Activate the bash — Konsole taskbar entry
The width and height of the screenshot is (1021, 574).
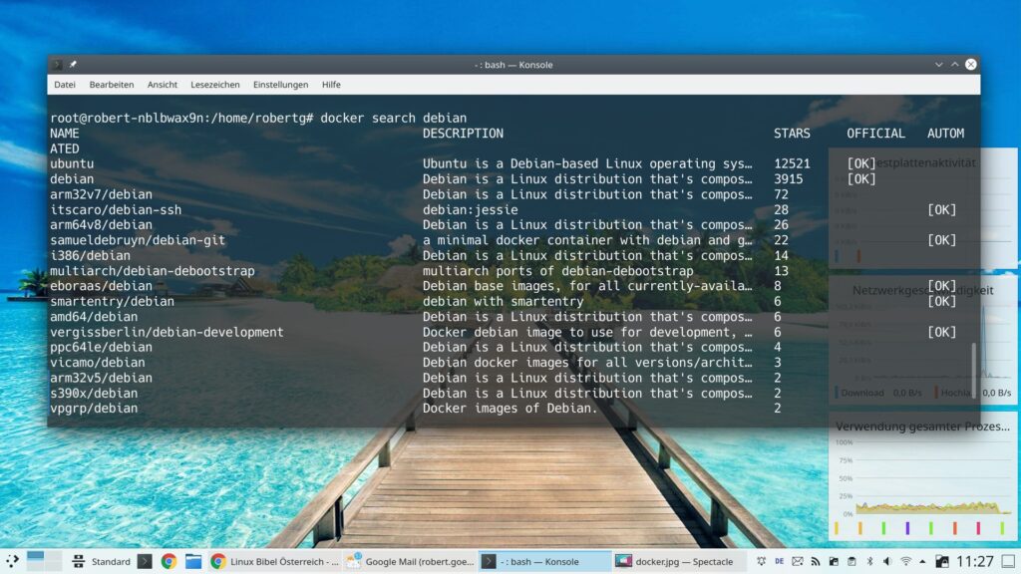click(545, 562)
